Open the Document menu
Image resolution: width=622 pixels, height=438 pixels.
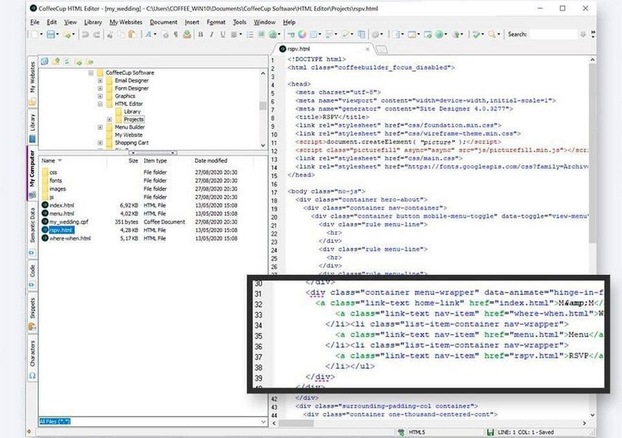163,22
